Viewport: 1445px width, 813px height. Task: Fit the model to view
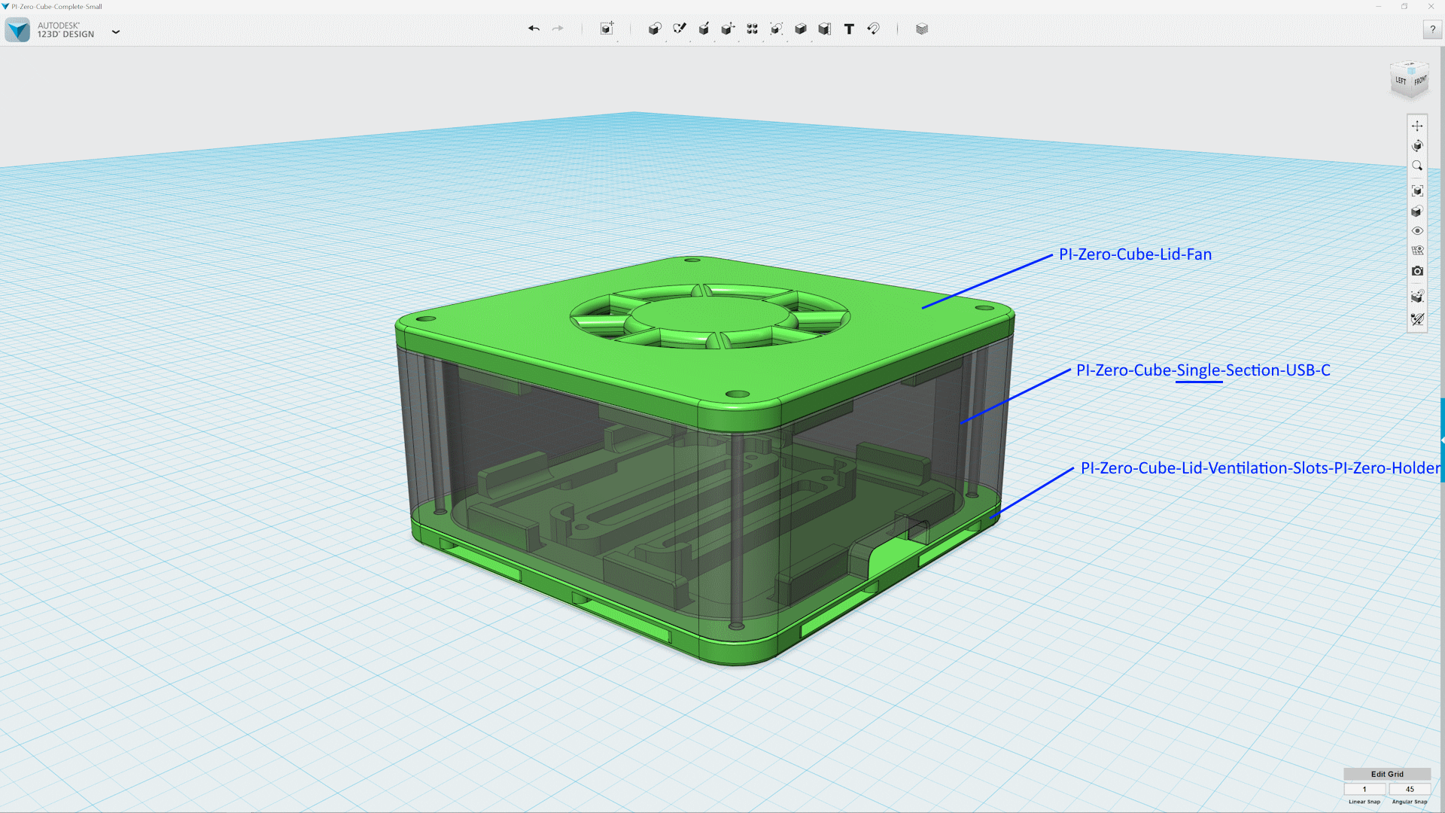(x=1417, y=191)
